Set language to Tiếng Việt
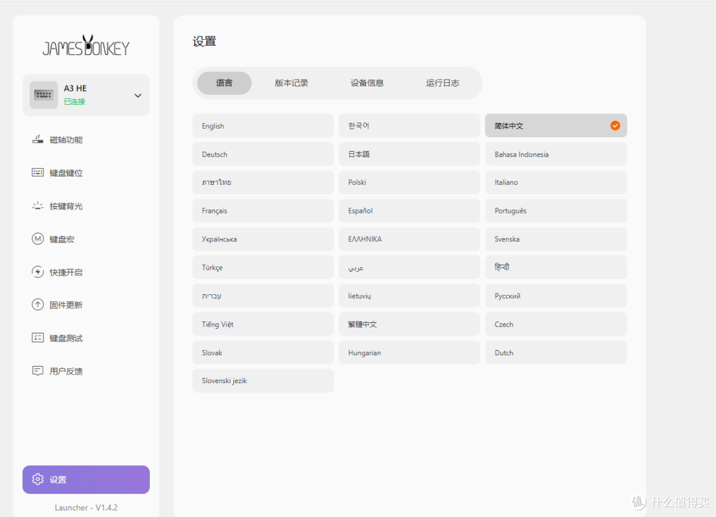The width and height of the screenshot is (716, 517). click(x=263, y=324)
